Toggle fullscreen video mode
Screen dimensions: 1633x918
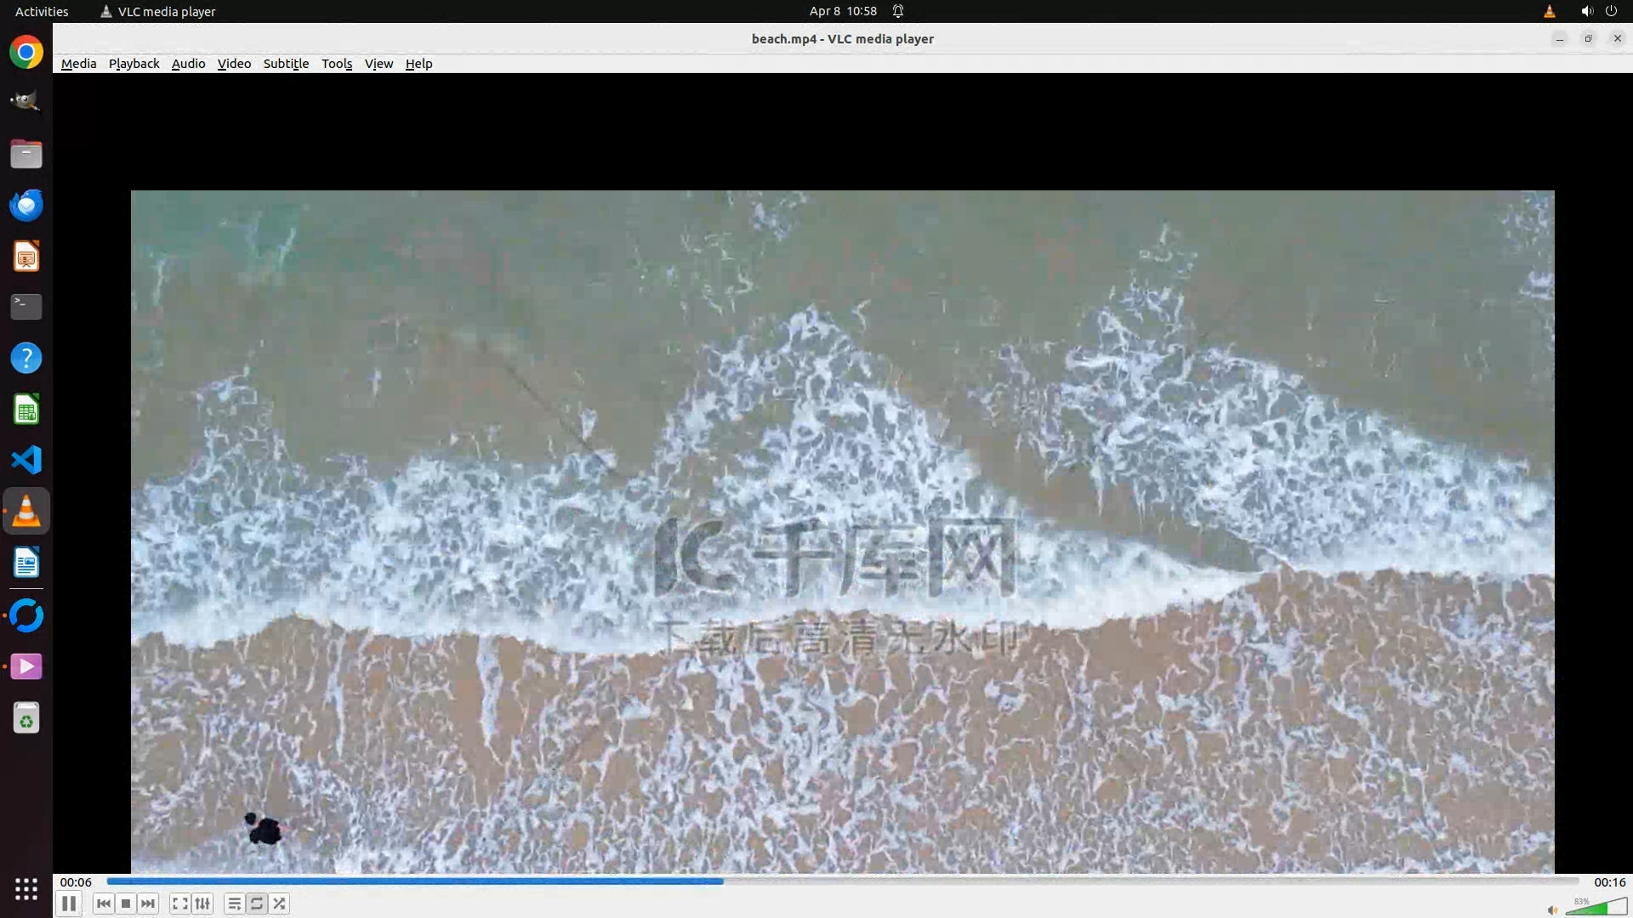click(179, 904)
